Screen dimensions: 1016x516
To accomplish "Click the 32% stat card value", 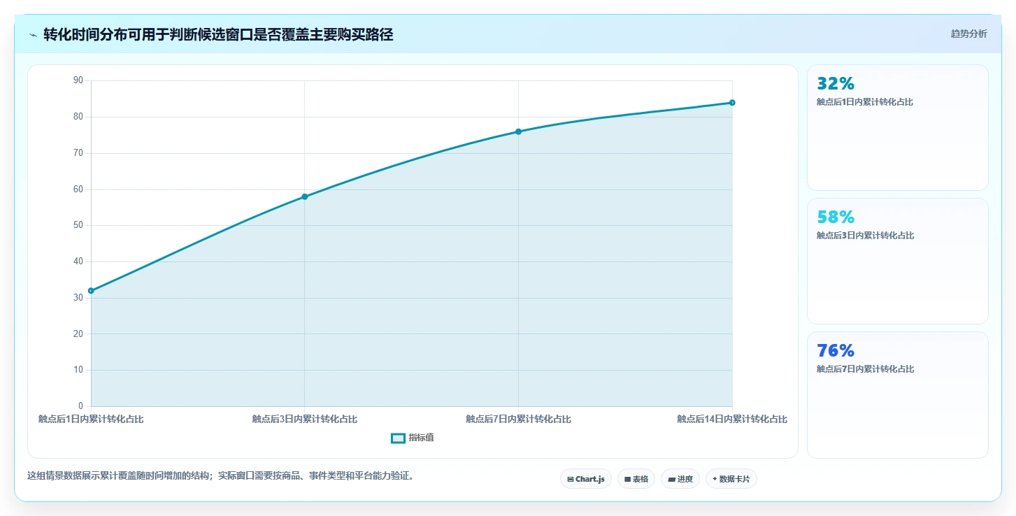I will click(x=836, y=84).
